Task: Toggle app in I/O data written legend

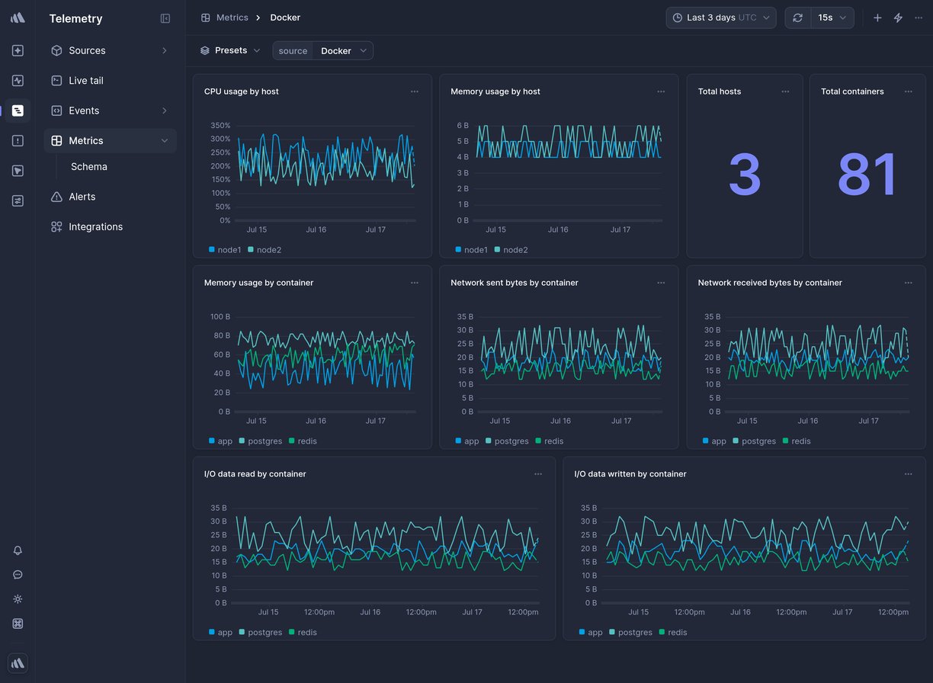Action: 592,633
